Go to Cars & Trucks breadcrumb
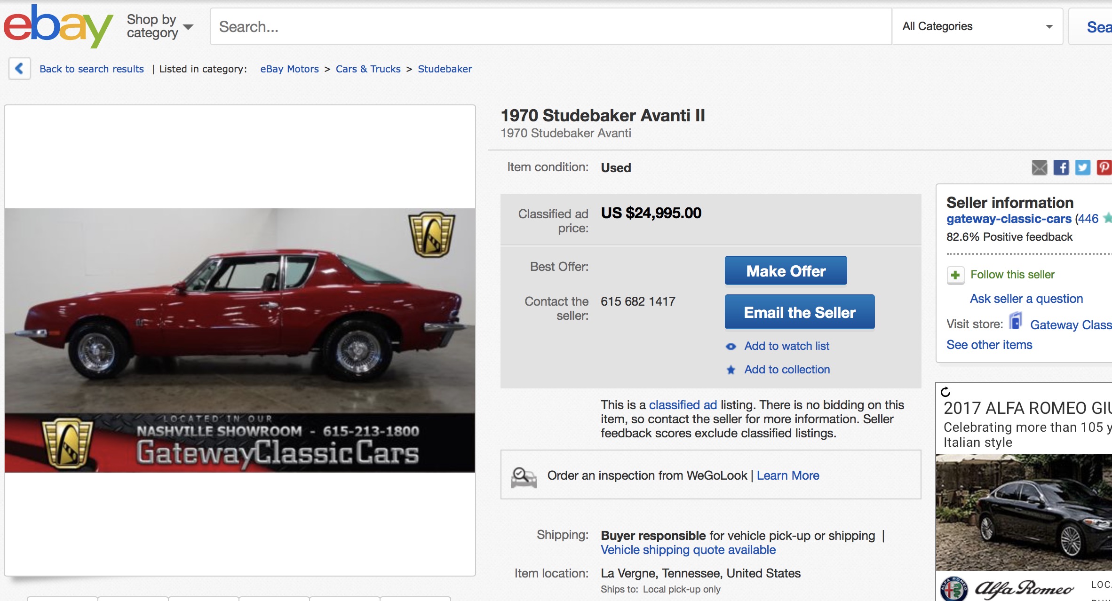This screenshot has width=1112, height=601. point(368,69)
